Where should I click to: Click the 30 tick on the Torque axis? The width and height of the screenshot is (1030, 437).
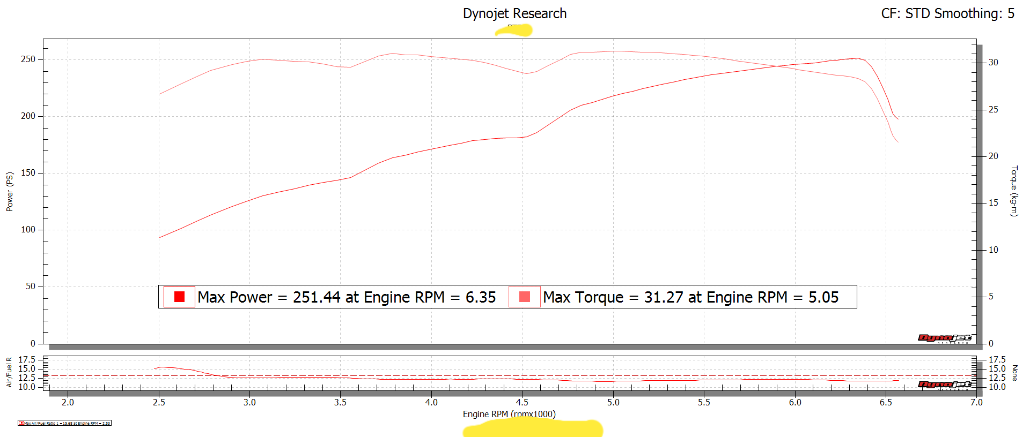point(993,62)
